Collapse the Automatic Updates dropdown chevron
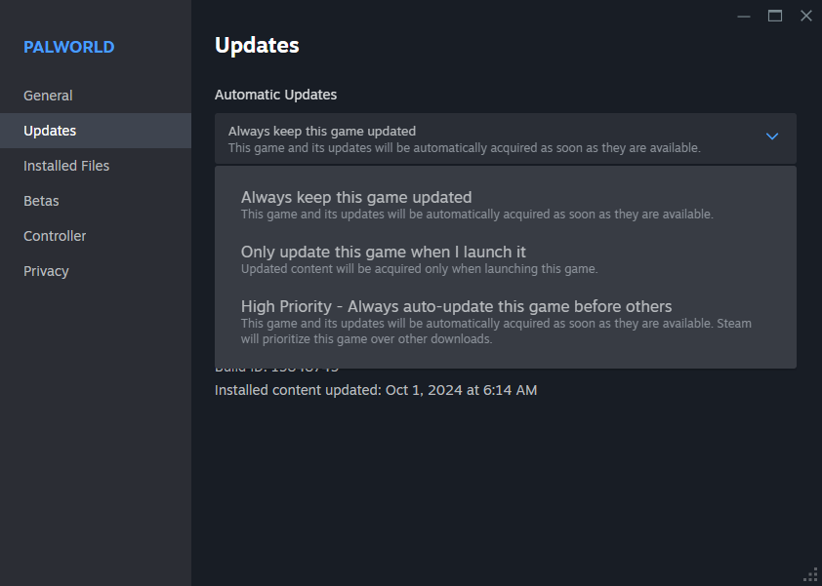This screenshot has width=822, height=586. (x=771, y=137)
